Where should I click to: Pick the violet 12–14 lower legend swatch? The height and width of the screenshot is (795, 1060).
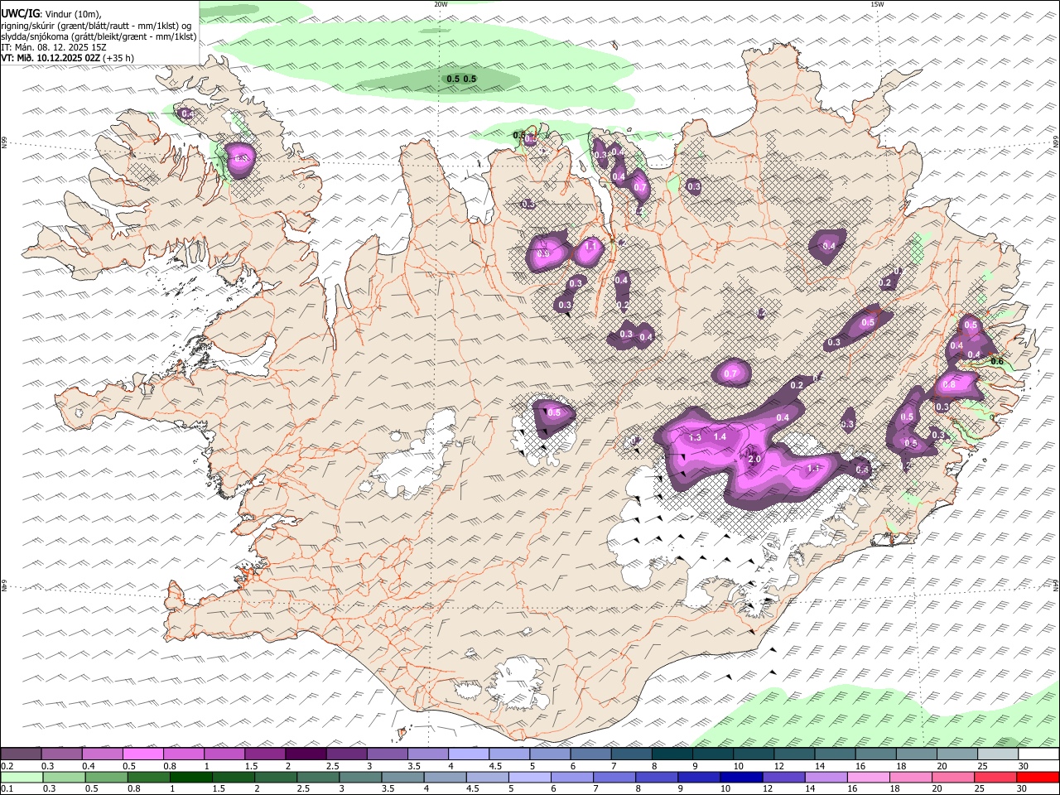coord(783,777)
